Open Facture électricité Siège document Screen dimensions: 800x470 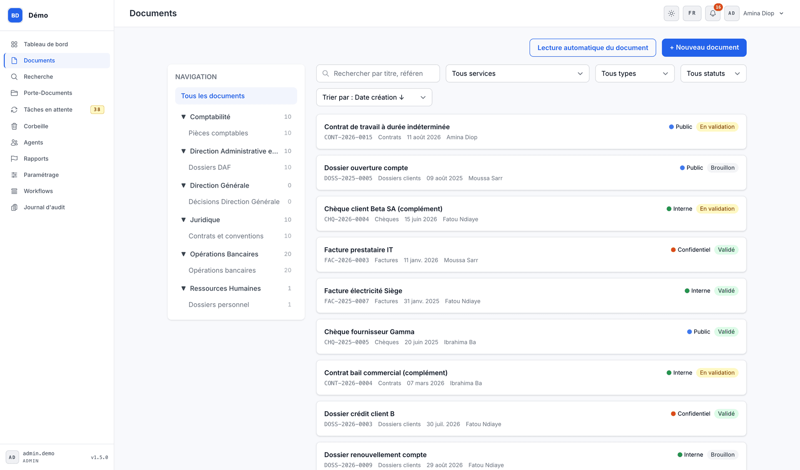531,296
